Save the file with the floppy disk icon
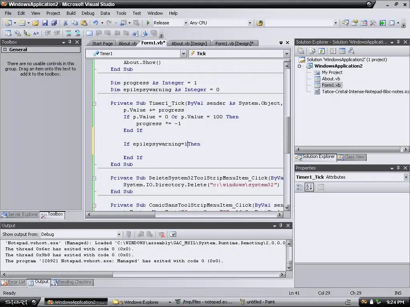The width and height of the screenshot is (410, 307). tap(45, 23)
